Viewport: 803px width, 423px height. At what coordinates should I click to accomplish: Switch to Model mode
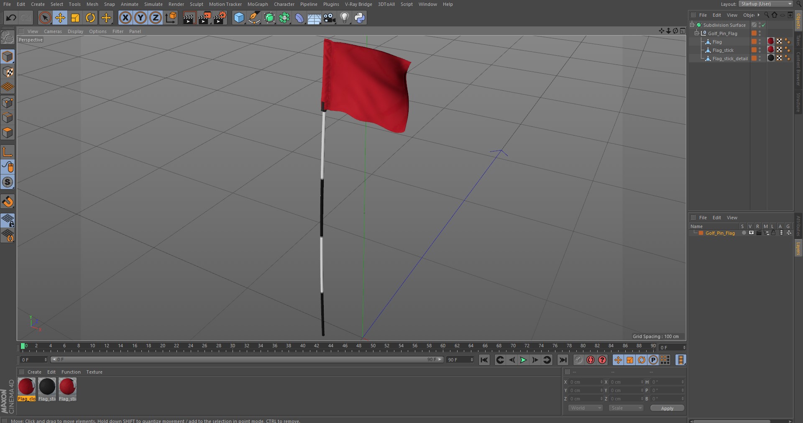[x=8, y=56]
